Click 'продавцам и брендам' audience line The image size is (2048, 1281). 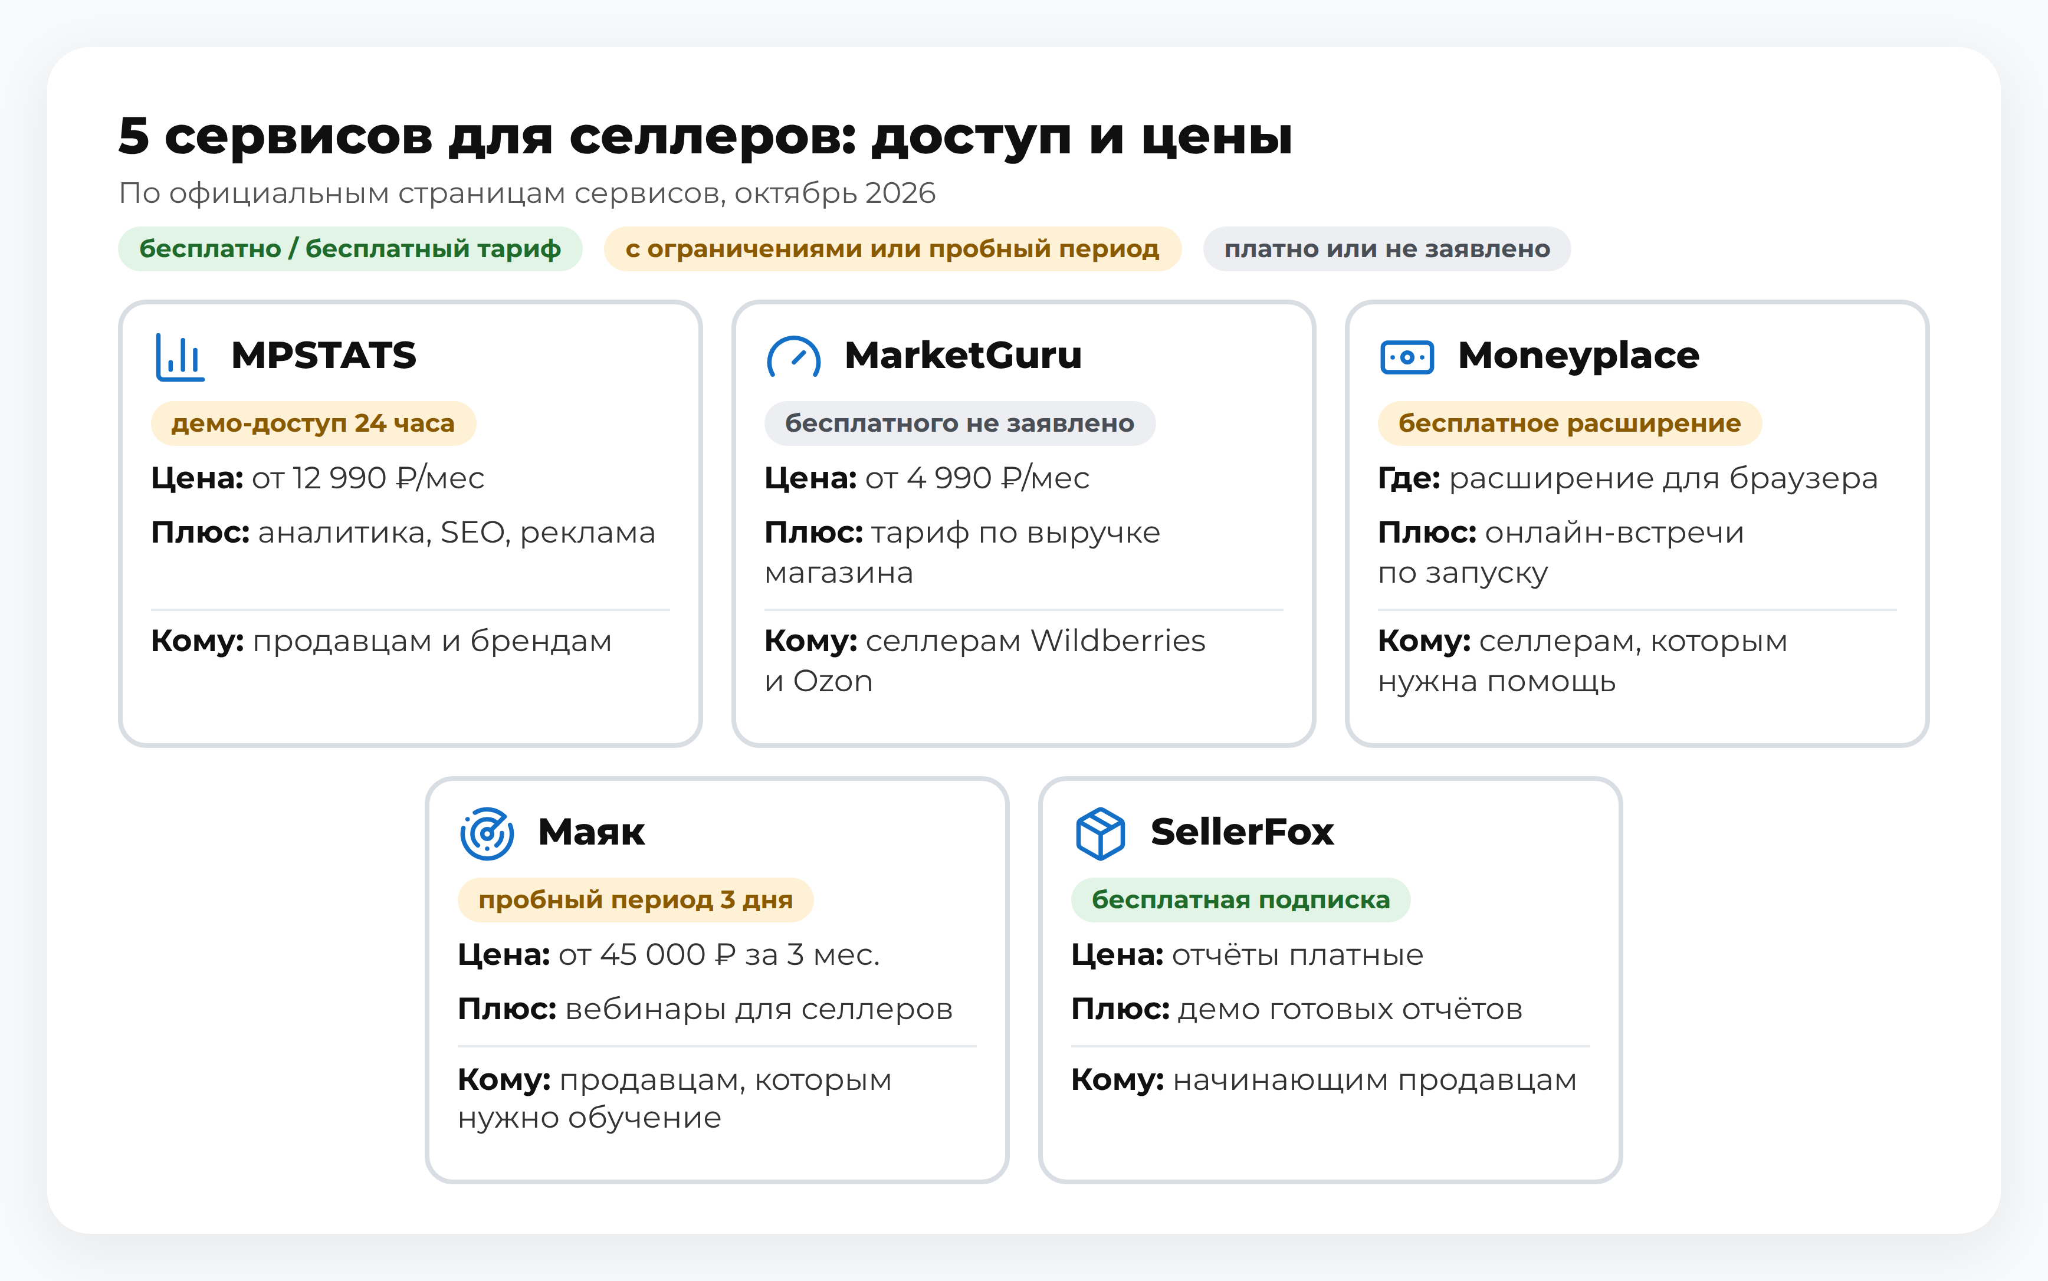(432, 642)
